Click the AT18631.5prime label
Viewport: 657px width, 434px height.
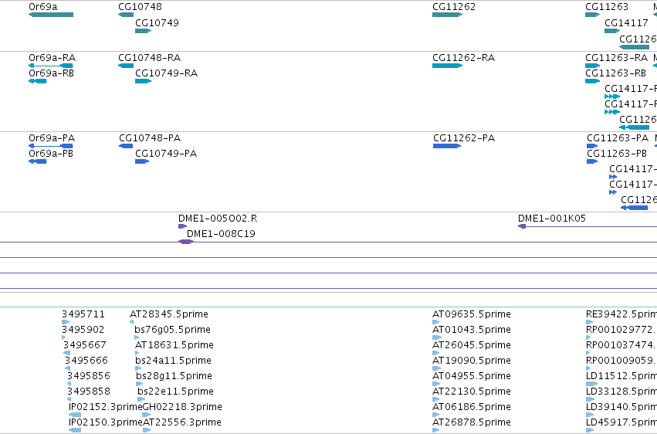click(174, 345)
